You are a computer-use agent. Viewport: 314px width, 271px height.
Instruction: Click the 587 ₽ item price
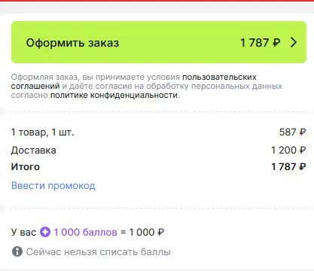click(292, 132)
